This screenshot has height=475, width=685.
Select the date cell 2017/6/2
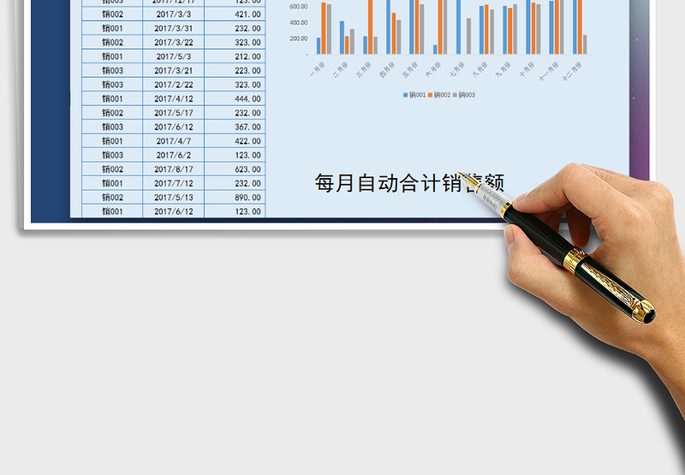(174, 155)
